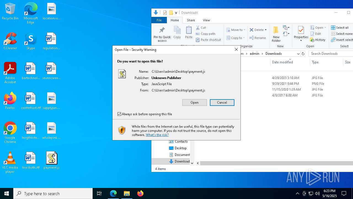The width and height of the screenshot is (353, 199).
Task: Click Pin to Quick access in ribbon
Action: (162, 35)
